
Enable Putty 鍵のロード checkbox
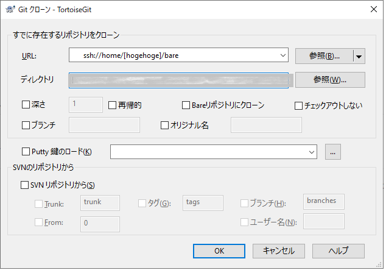click(x=26, y=152)
